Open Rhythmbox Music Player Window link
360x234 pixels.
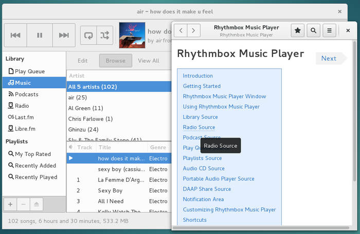(x=224, y=96)
